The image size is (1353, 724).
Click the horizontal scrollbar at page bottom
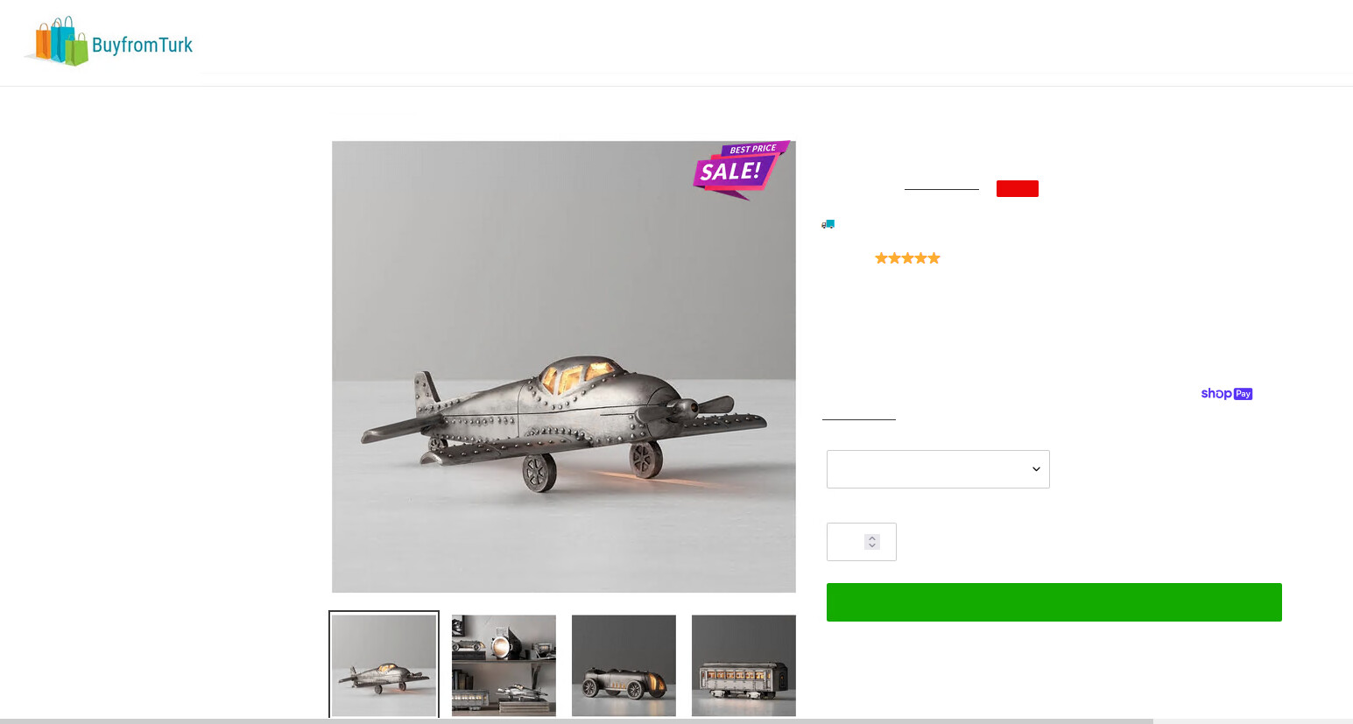tap(576, 721)
